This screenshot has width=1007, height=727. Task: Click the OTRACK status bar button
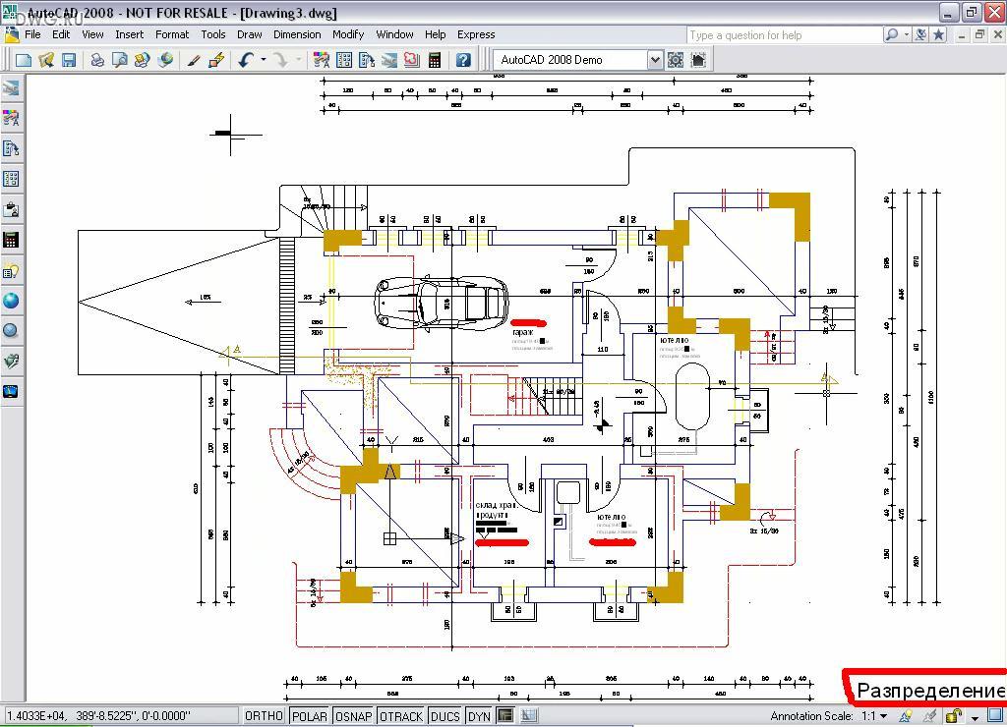coord(400,716)
